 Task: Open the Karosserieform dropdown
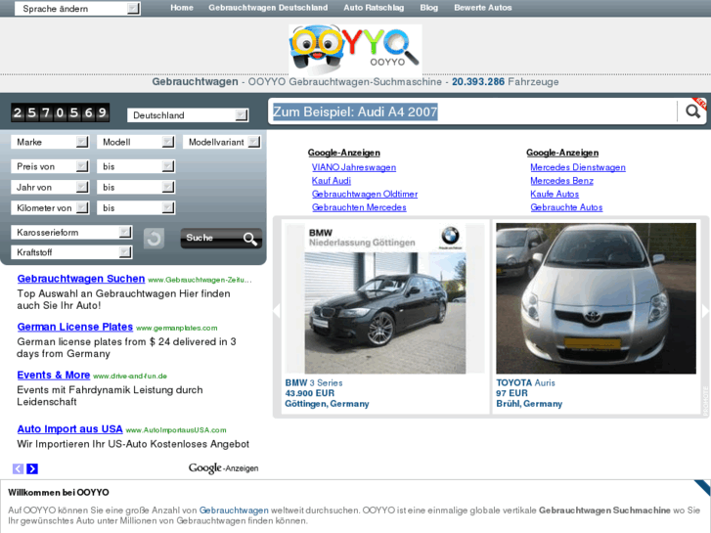71,232
